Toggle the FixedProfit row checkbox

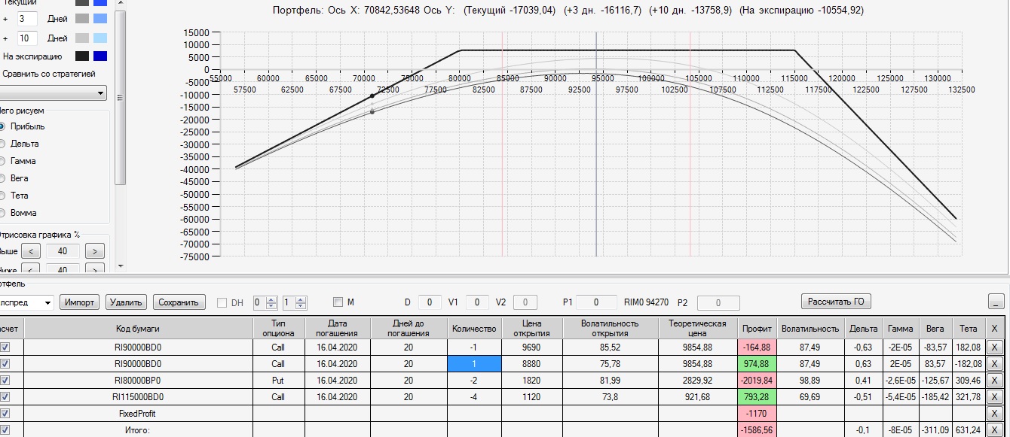tap(5, 413)
